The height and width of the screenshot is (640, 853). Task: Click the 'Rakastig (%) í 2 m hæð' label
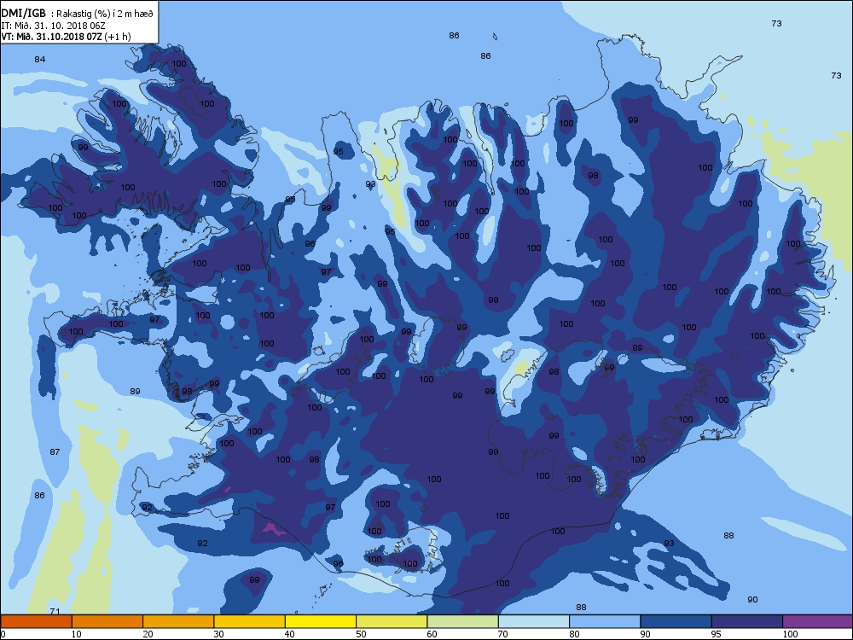(x=103, y=15)
